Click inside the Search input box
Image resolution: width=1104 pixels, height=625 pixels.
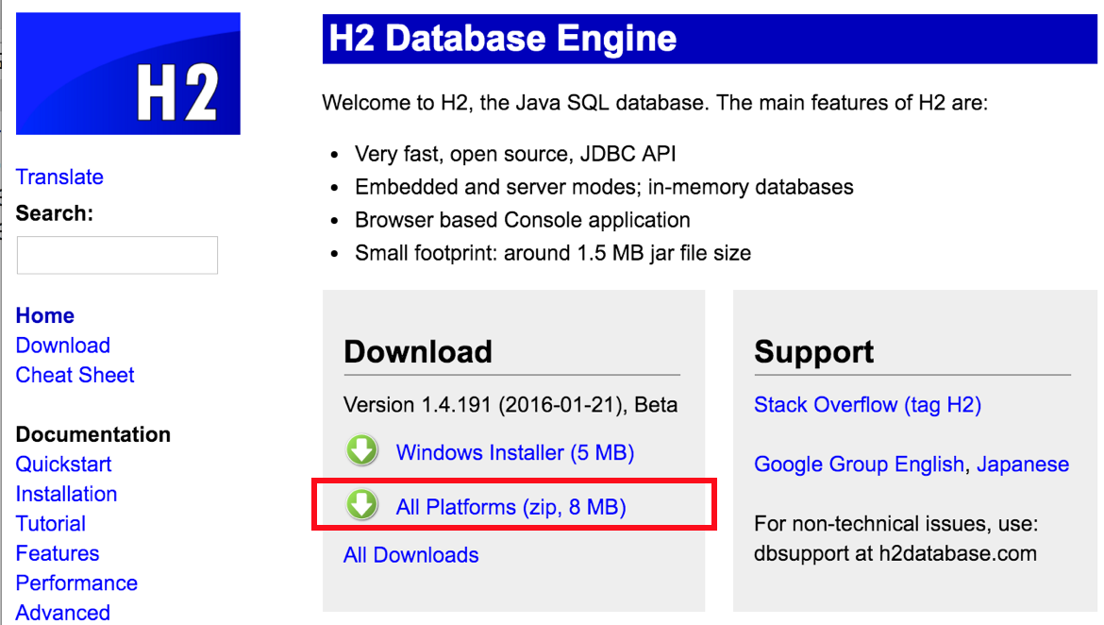pos(116,254)
